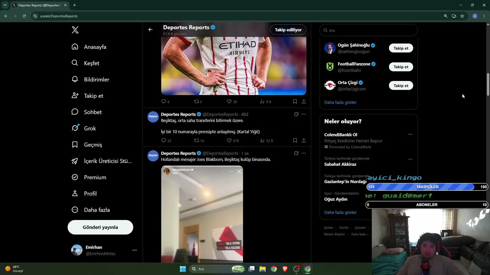Like the post with 678 likes
The width and height of the screenshot is (490, 275).
pos(233,141)
